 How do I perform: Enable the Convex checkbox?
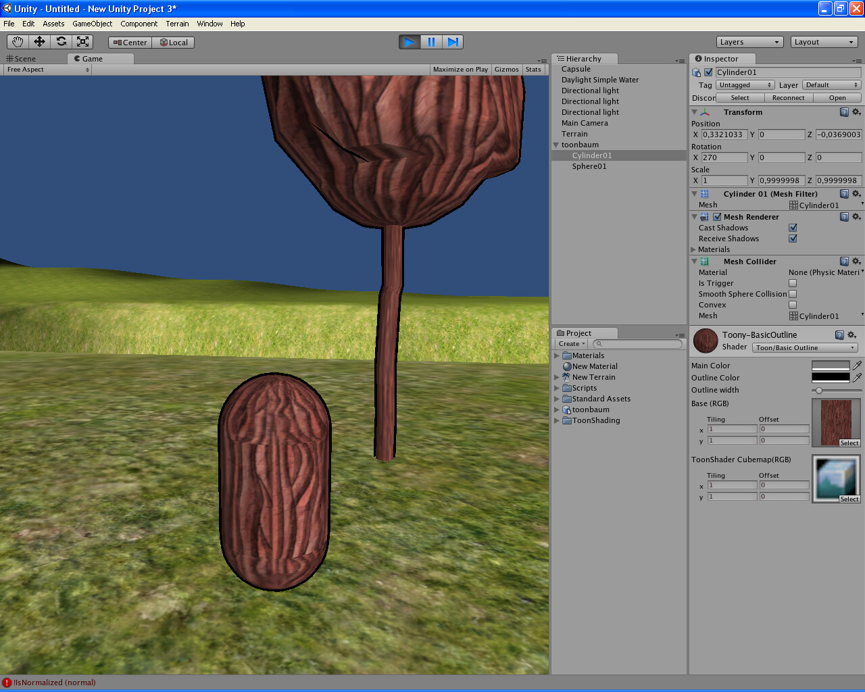pyautogui.click(x=793, y=305)
